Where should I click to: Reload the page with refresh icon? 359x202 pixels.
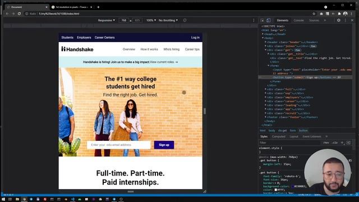[x=19, y=13]
